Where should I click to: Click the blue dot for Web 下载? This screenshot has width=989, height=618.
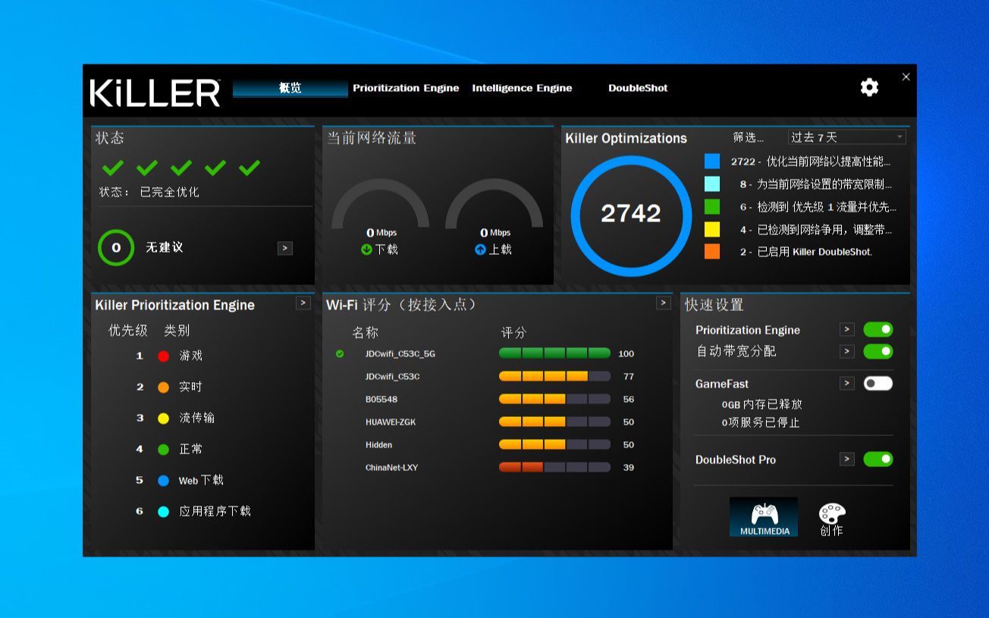[x=163, y=480]
